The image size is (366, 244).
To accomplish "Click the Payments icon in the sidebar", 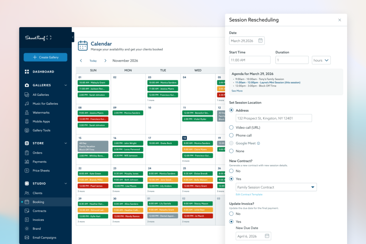I will coord(27,161).
